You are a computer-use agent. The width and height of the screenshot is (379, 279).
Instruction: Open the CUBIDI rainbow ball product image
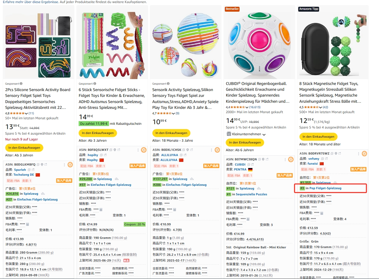click(258, 42)
